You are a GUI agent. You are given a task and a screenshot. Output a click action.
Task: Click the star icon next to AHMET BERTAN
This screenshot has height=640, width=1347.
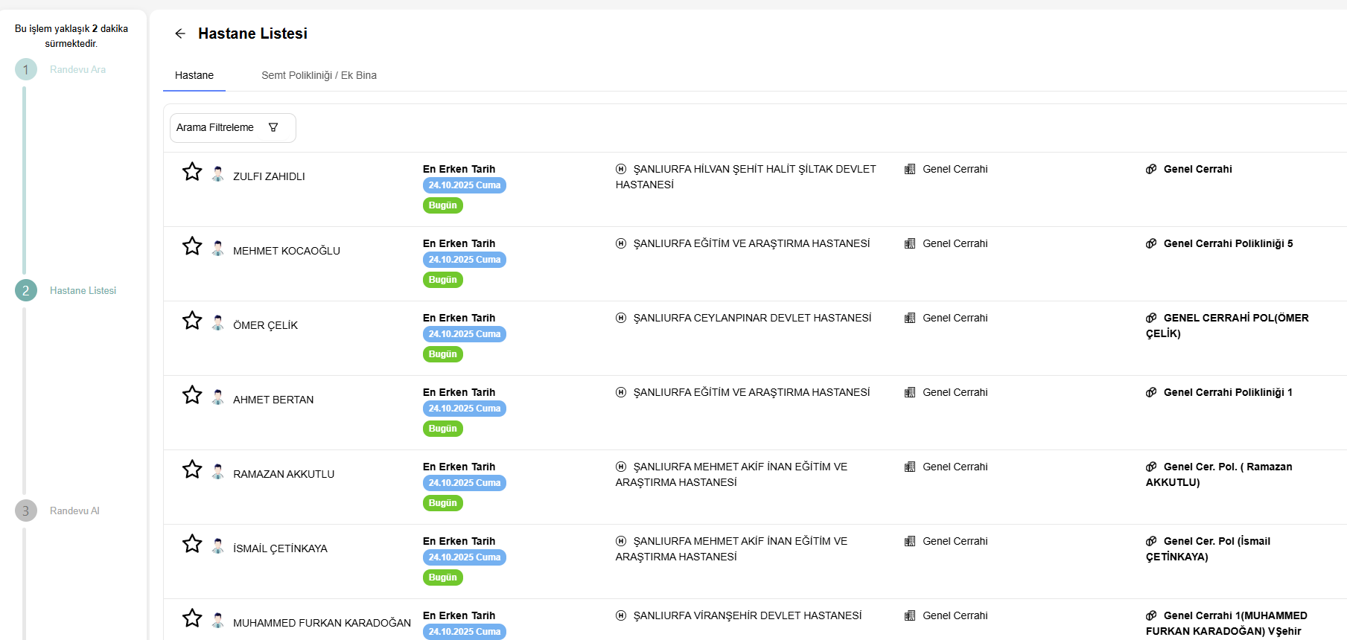tap(192, 395)
